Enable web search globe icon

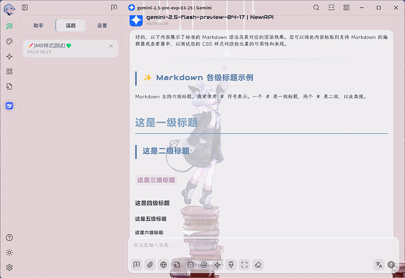click(x=163, y=265)
